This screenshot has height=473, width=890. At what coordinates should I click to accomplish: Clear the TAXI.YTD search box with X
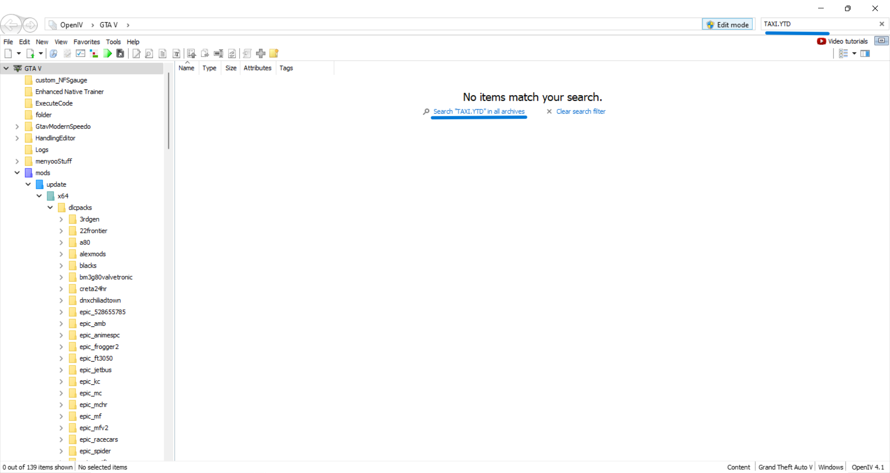[882, 24]
